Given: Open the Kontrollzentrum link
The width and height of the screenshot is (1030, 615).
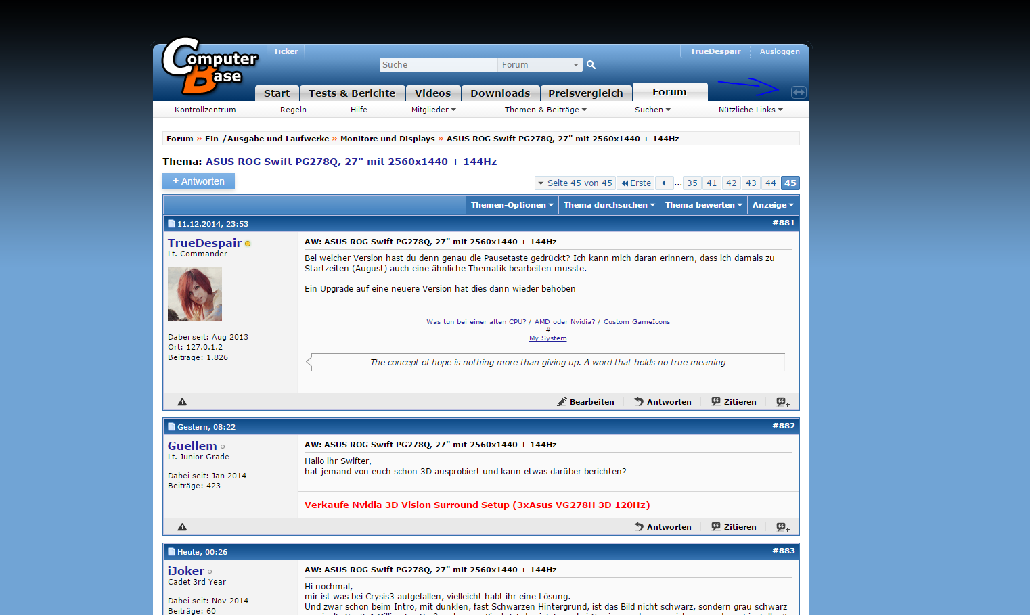Looking at the screenshot, I should tap(205, 110).
